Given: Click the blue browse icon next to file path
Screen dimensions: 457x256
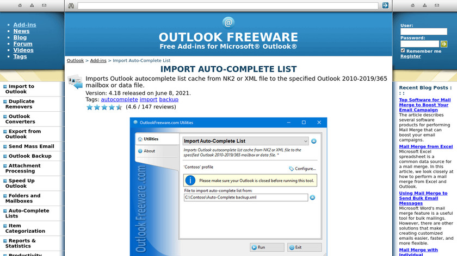Looking at the screenshot, I should [x=312, y=197].
